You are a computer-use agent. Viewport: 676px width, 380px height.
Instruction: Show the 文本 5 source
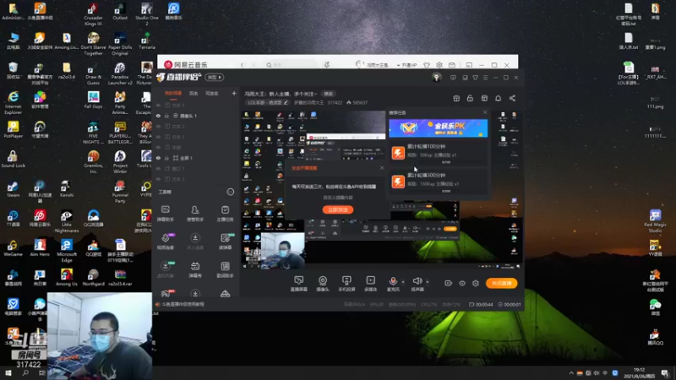158,105
